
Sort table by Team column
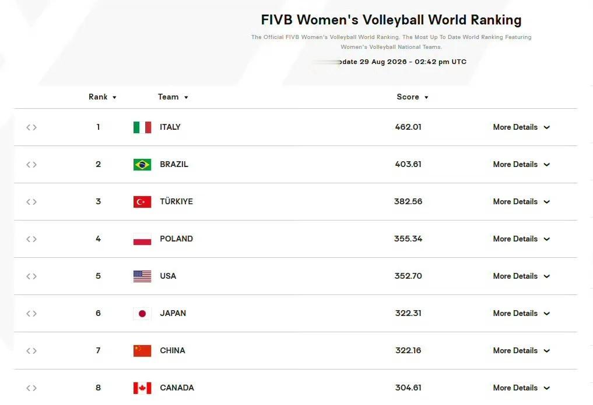(173, 97)
